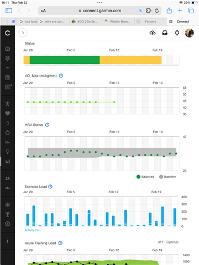The height and width of the screenshot is (265, 199).
Task: Open the Badges hexagon sidebar icon
Action: point(8,205)
